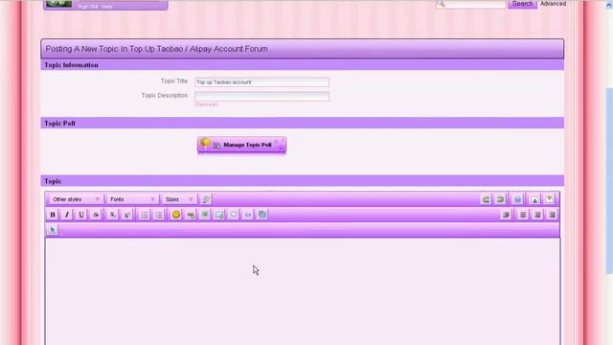
Task: Click the last icon after the code brackets
Action: pos(262,215)
